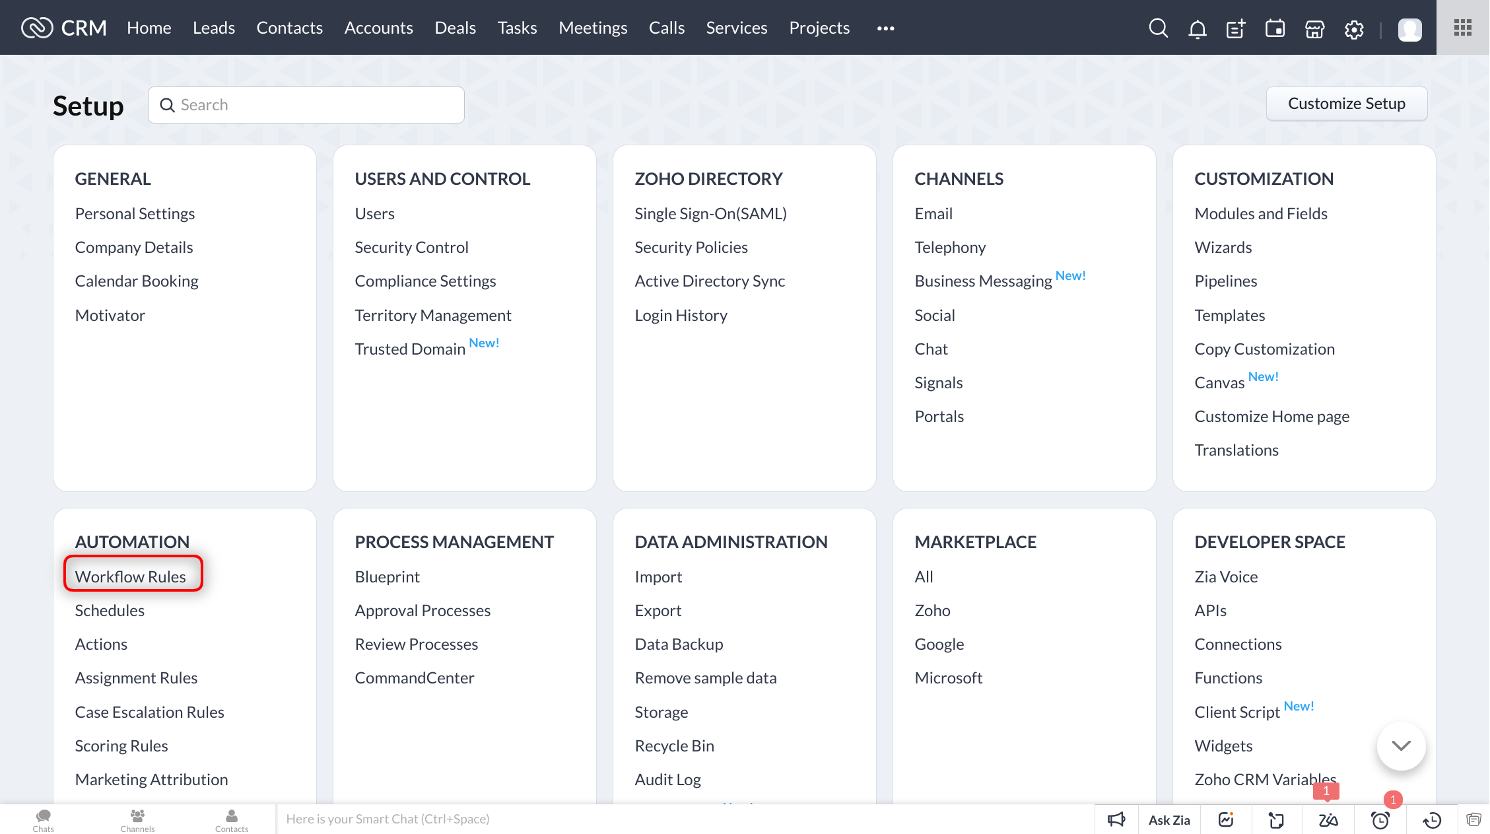This screenshot has width=1490, height=834.
Task: Click the Calendar/Schedule icon in header
Action: point(1274,28)
